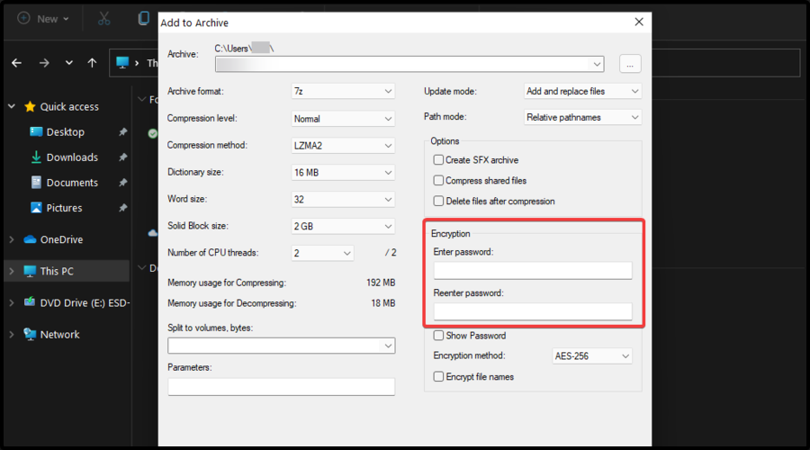The image size is (810, 450).
Task: Open the Encryption method dropdown
Action: coord(592,356)
